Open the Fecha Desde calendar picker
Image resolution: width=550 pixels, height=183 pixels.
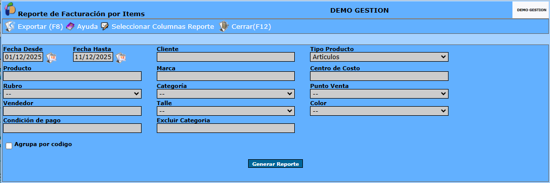[51, 57]
